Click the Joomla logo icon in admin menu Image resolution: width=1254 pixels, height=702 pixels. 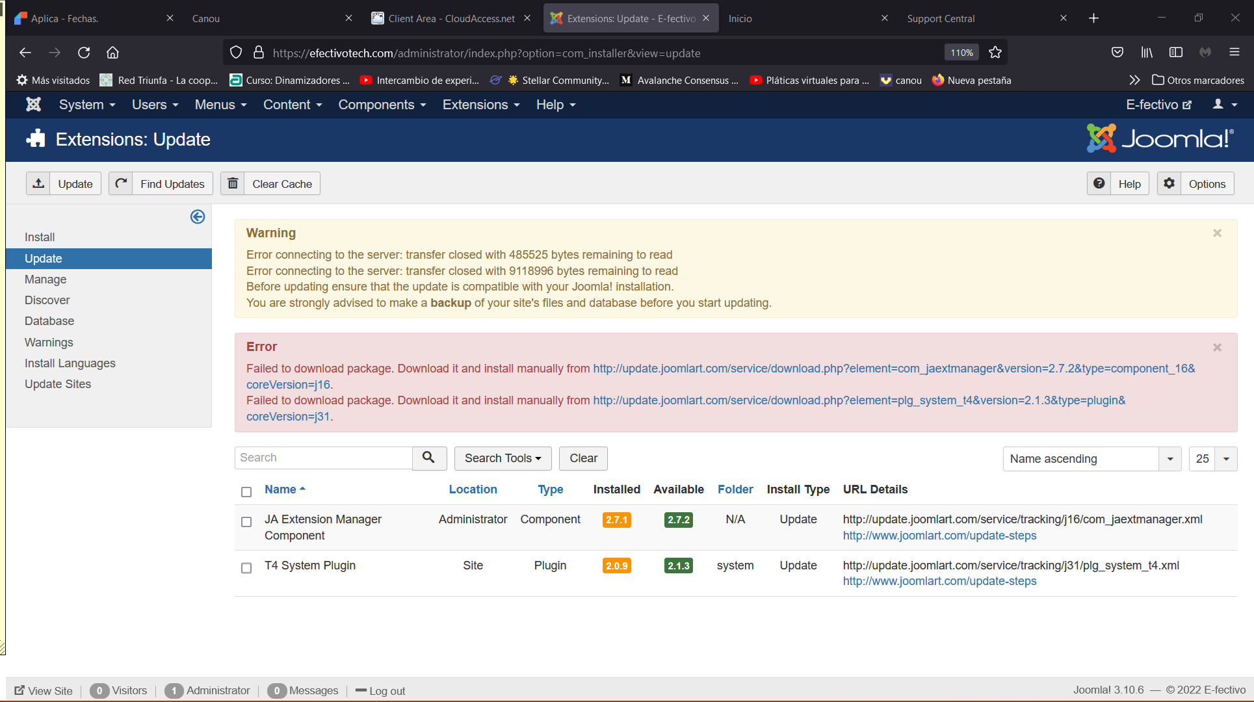[x=33, y=105]
